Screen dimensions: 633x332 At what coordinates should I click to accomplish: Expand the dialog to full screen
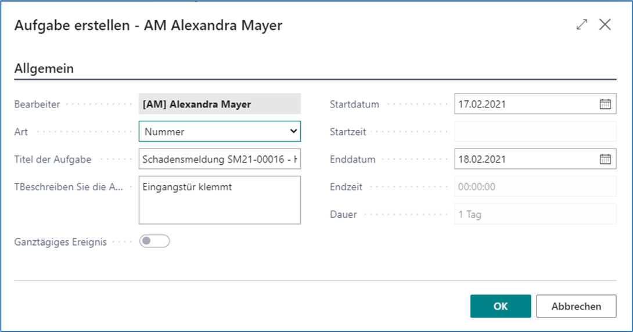pyautogui.click(x=581, y=25)
